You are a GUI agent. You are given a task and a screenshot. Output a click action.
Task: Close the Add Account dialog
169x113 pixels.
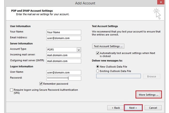[161, 2]
